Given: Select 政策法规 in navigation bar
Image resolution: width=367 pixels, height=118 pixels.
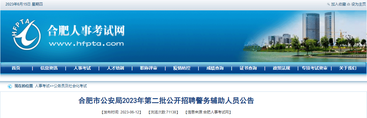Looking at the screenshot, I should tap(282, 68).
